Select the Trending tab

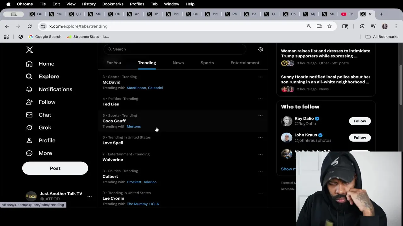(147, 63)
